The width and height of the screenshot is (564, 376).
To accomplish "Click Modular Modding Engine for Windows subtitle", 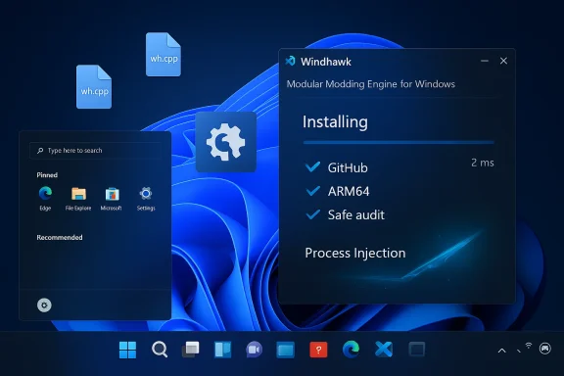I will pyautogui.click(x=370, y=84).
